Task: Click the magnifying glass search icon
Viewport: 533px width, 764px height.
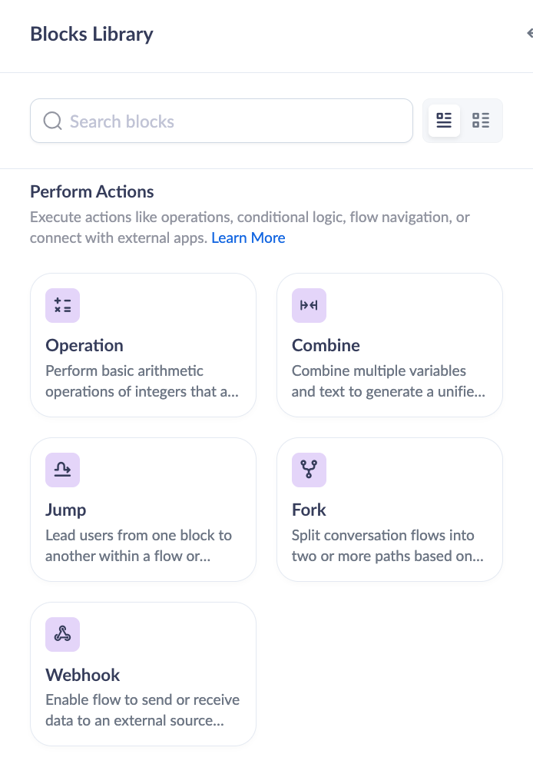Action: (52, 121)
